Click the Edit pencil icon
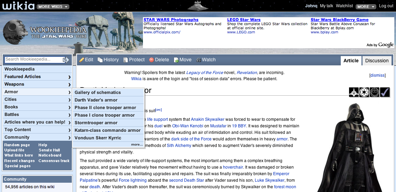This screenshot has height=192, width=396. [x=81, y=60]
